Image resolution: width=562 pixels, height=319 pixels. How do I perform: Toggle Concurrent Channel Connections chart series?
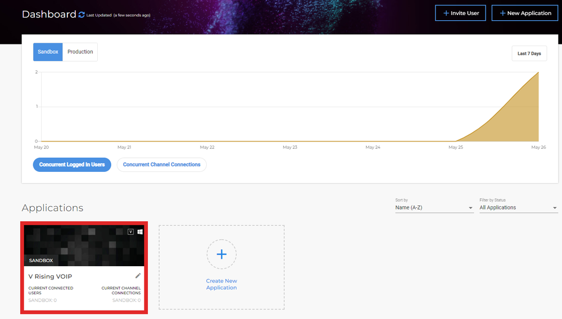pos(162,165)
